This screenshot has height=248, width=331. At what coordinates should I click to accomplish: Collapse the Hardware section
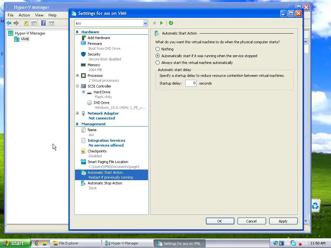77,32
